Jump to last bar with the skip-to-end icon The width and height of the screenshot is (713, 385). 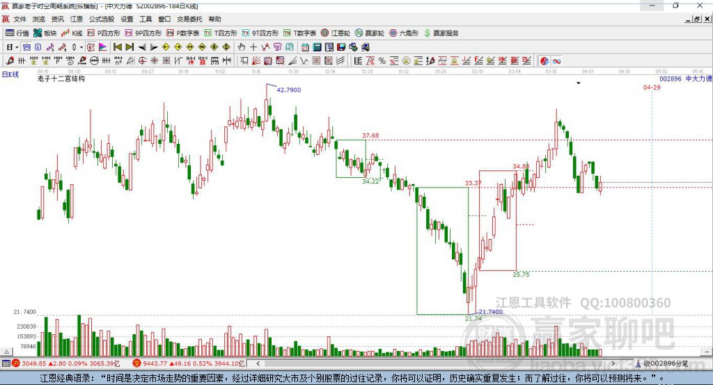coord(130,47)
